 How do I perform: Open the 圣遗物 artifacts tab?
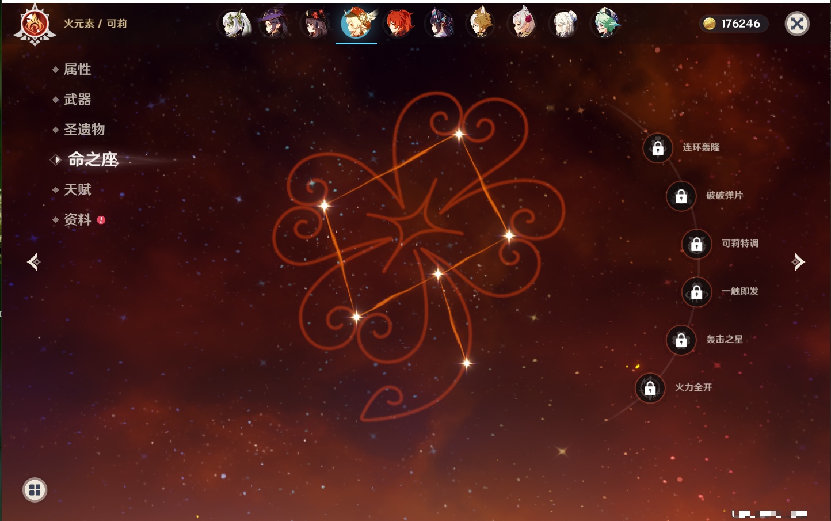click(x=84, y=130)
